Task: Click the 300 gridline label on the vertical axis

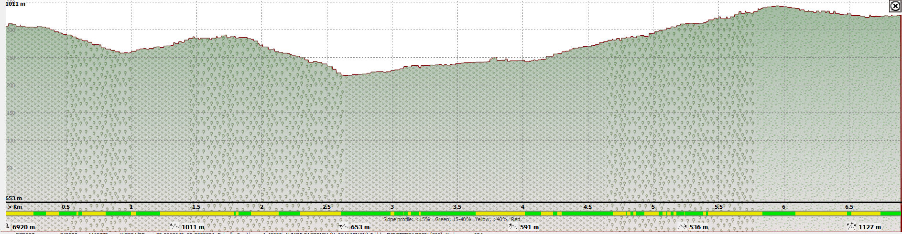Action: (x=11, y=30)
